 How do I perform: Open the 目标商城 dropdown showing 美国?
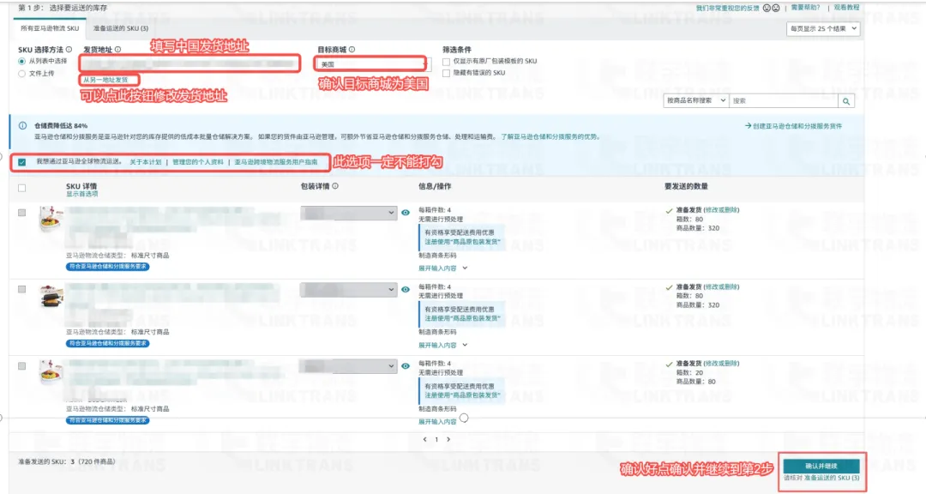[x=374, y=64]
